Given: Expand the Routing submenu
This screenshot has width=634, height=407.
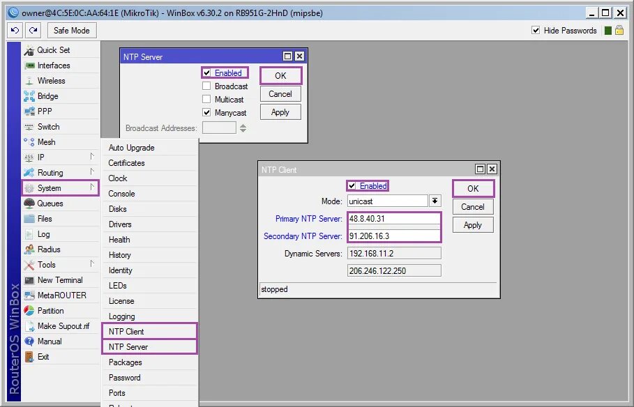Looking at the screenshot, I should [x=92, y=171].
